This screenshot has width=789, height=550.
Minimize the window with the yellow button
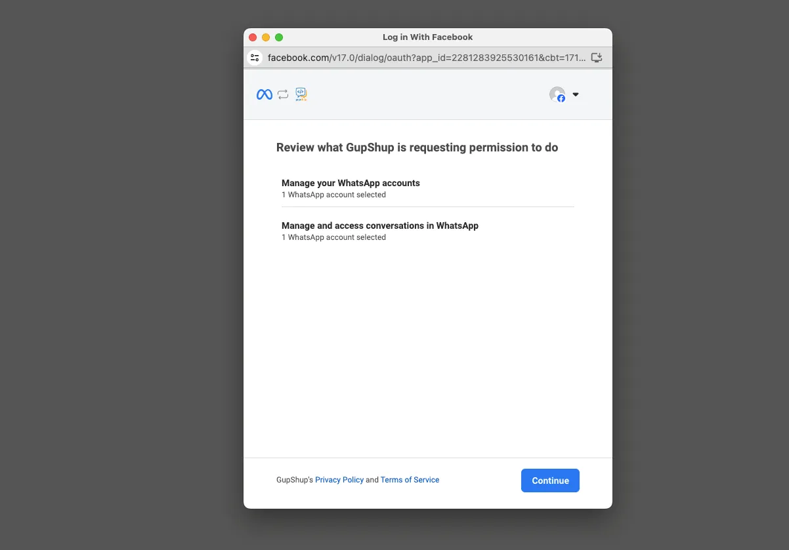tap(266, 37)
